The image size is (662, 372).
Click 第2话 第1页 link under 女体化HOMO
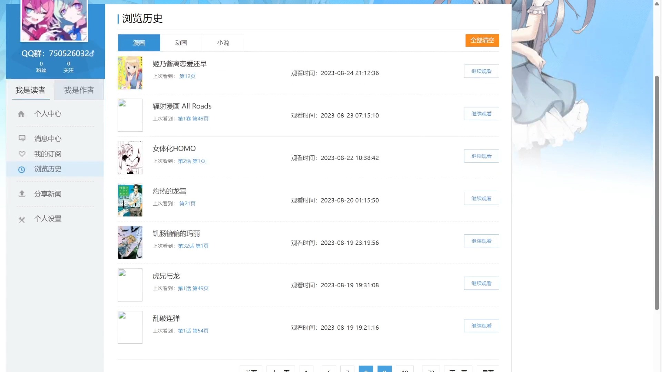tap(192, 161)
